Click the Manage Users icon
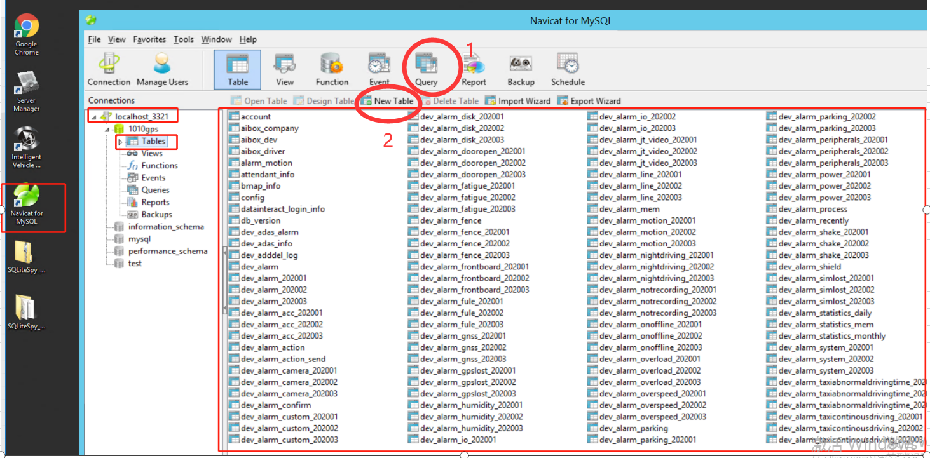The height and width of the screenshot is (458, 930). 162,70
